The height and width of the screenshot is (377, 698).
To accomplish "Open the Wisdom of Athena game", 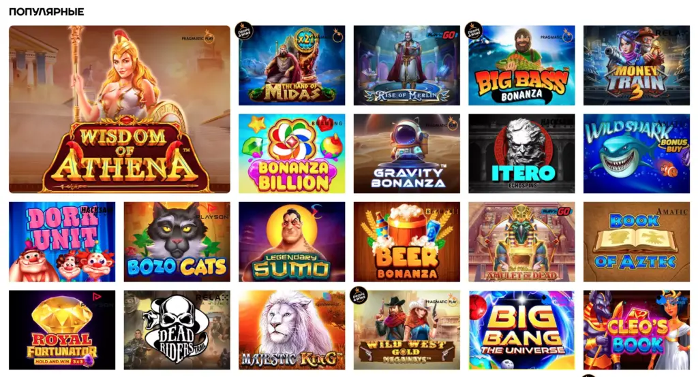I will (119, 109).
